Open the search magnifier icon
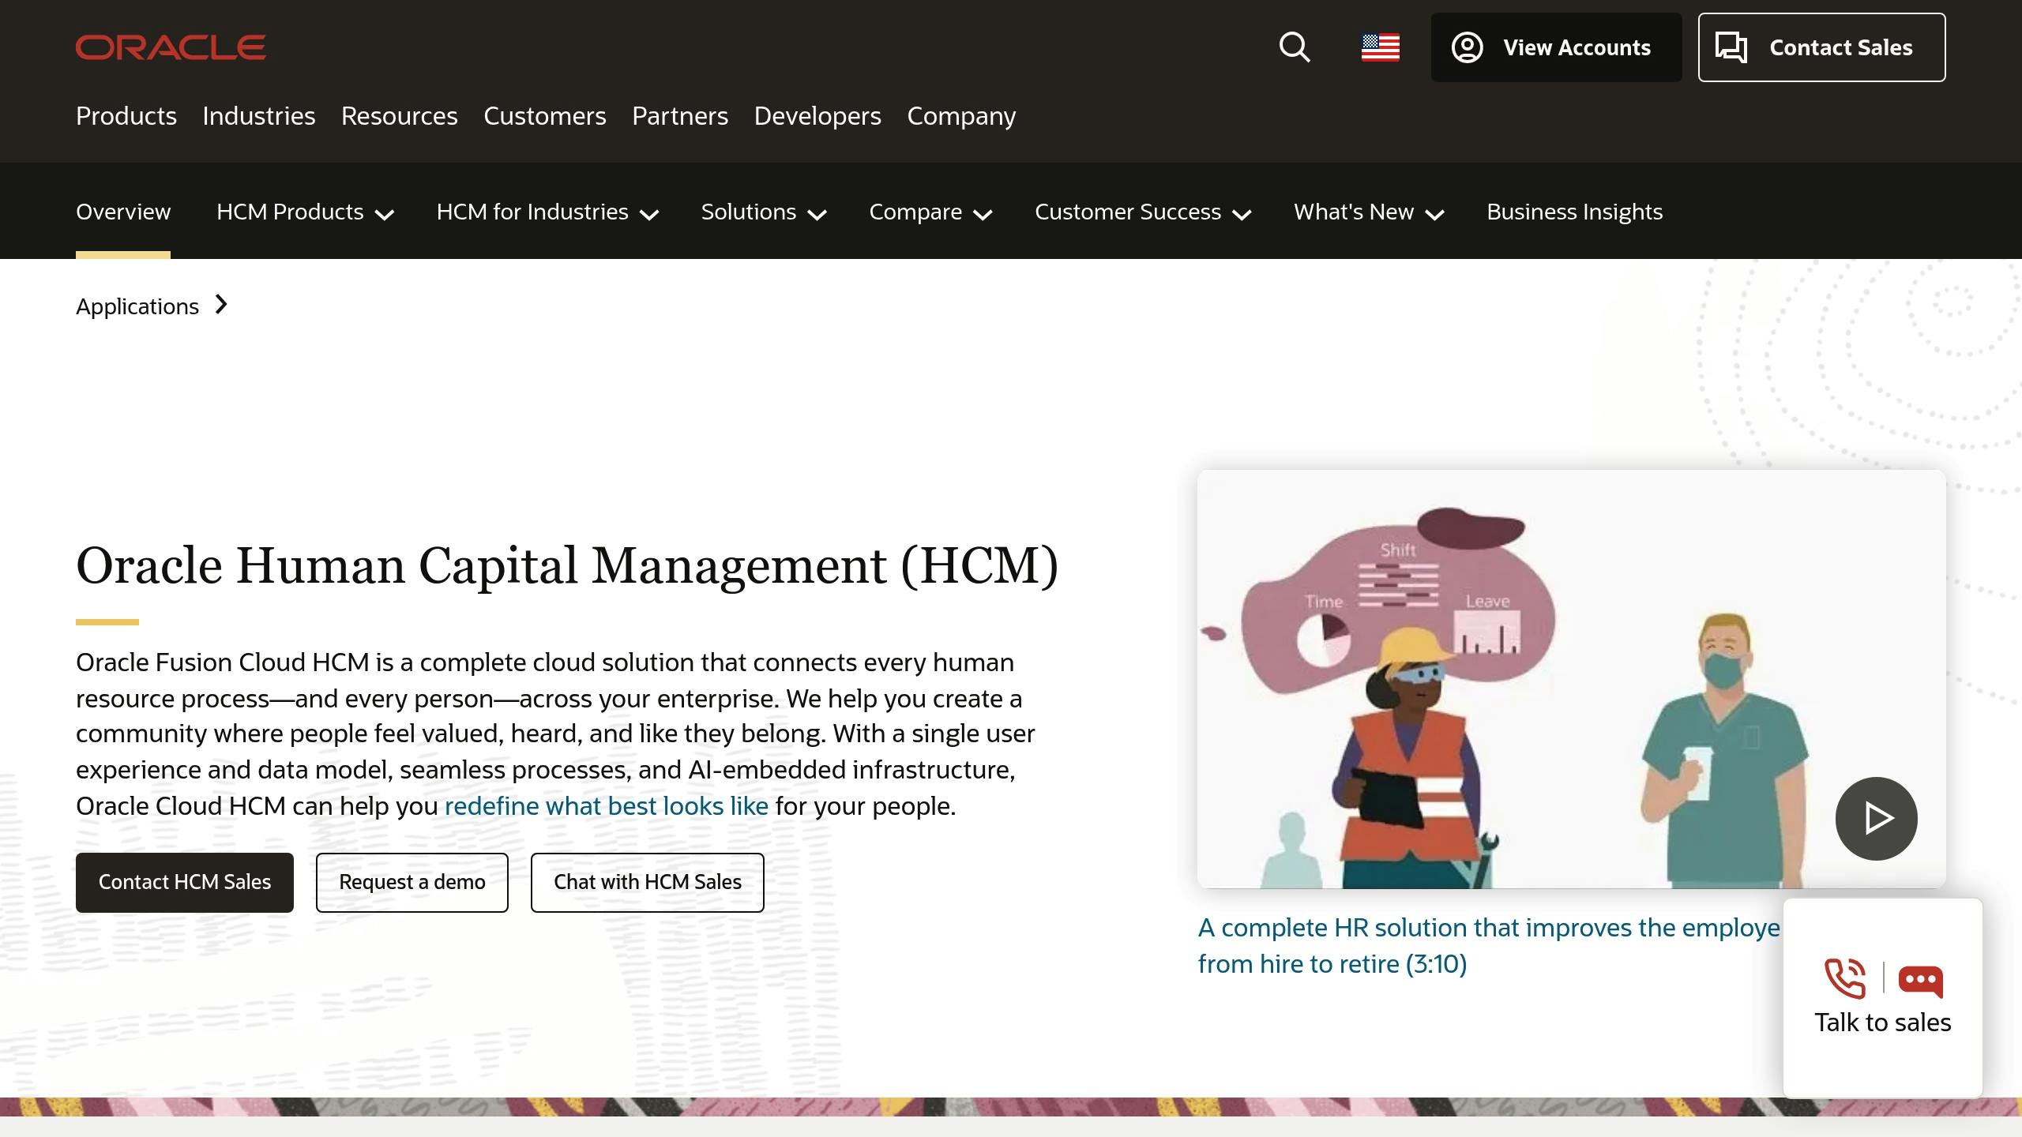 pyautogui.click(x=1294, y=47)
